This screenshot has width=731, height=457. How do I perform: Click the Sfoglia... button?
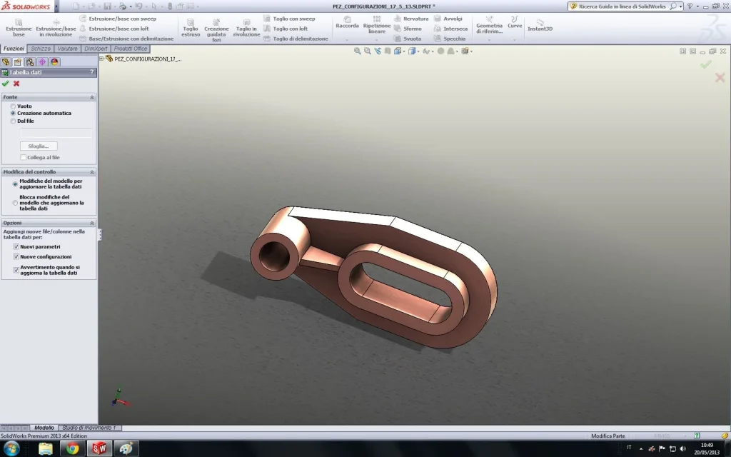click(x=39, y=146)
